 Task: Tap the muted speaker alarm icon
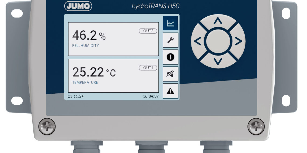click(x=170, y=74)
